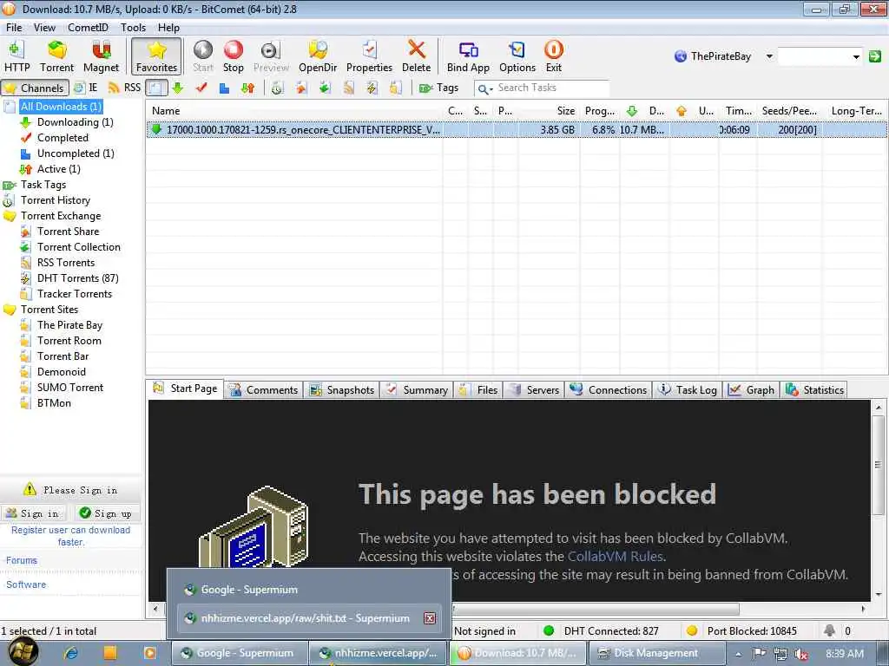
Task: Select Completed in the sidebar tree
Action: coord(63,138)
